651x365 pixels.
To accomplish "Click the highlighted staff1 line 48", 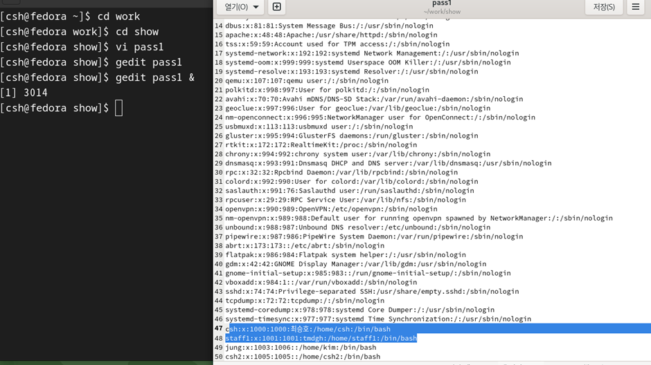I will [321, 339].
